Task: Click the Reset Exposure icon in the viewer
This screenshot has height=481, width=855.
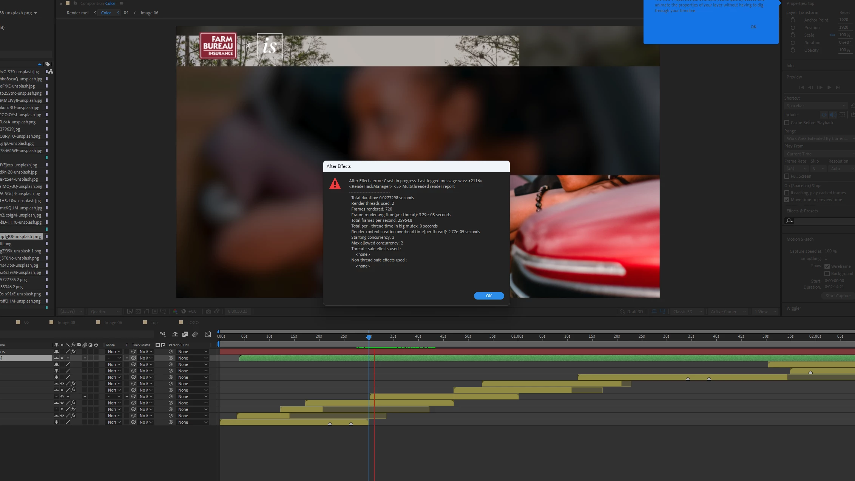Action: [184, 312]
